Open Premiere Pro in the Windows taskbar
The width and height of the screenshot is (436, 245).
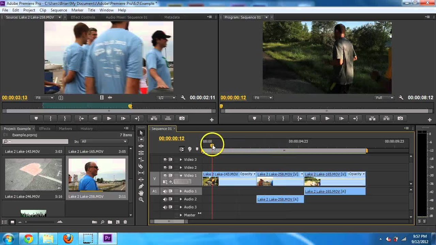click(108, 238)
